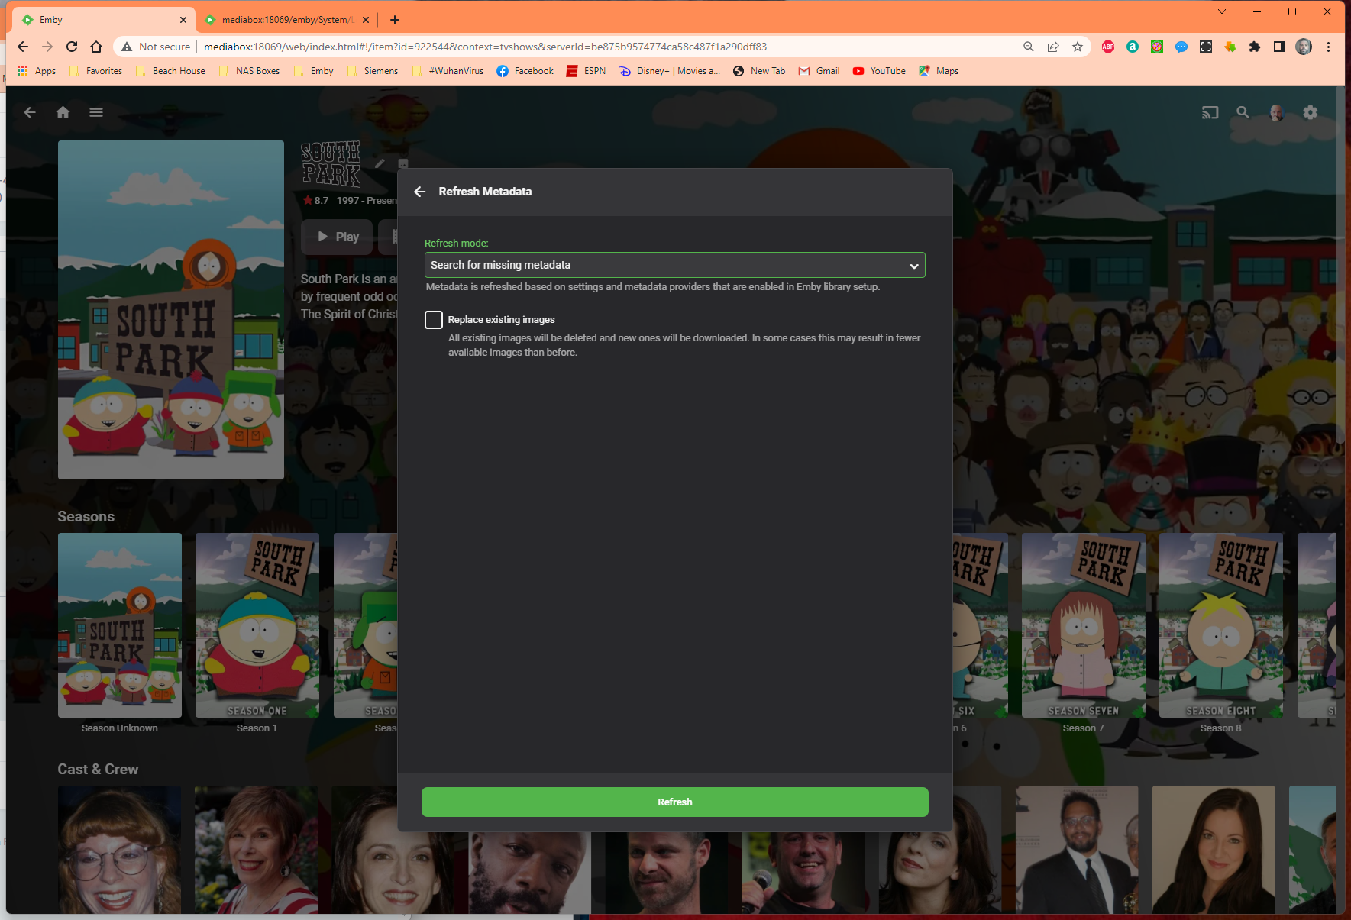The image size is (1351, 920).
Task: Open the Facebook bookmark
Action: pyautogui.click(x=525, y=71)
